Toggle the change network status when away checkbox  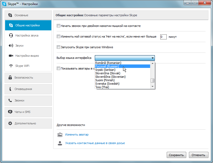click(x=59, y=36)
